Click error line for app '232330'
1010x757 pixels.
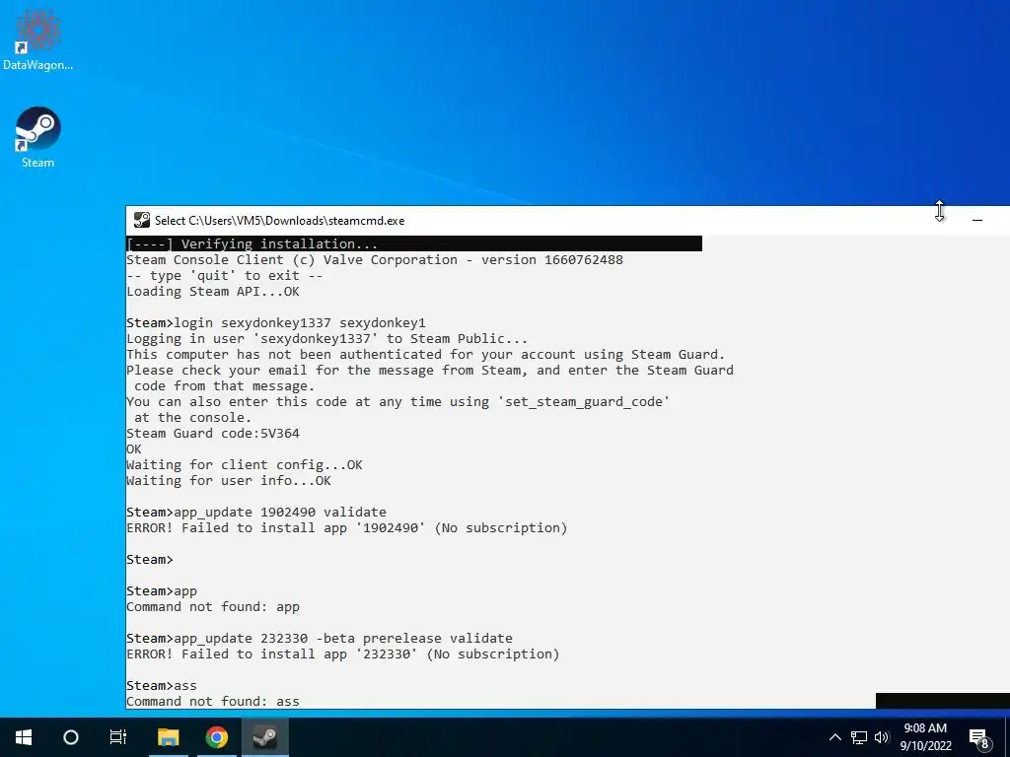point(342,654)
